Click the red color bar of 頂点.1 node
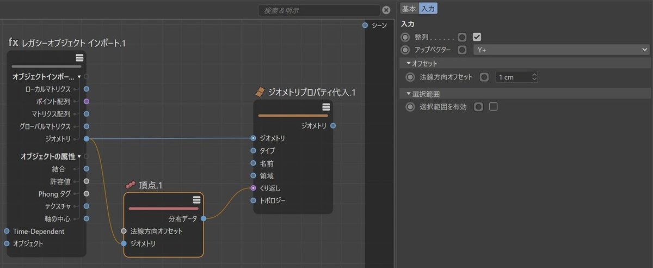Screen dimensions: 653x268 164,208
